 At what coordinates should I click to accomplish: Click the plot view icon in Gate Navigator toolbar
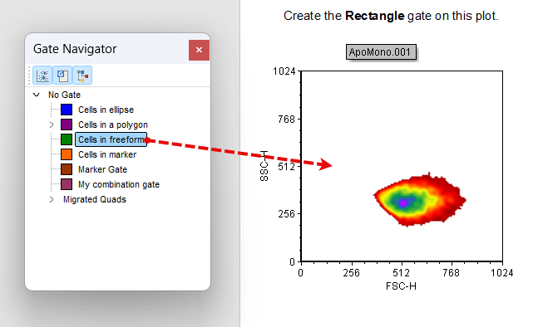pyautogui.click(x=42, y=76)
